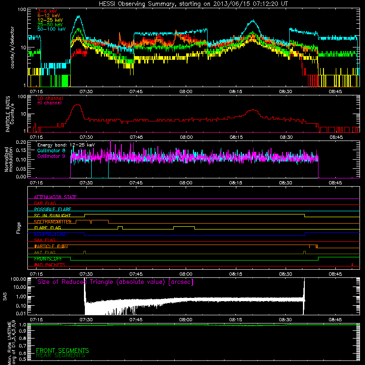Click the SC TRANSMITTER flag label
Screen dimensions: 365x365
point(52,222)
